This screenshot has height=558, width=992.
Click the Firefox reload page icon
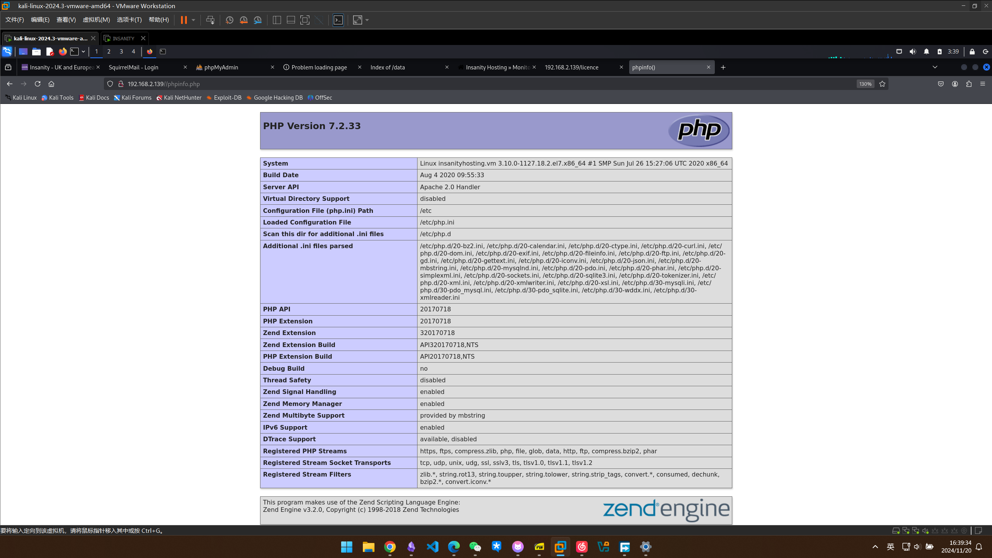coord(38,84)
